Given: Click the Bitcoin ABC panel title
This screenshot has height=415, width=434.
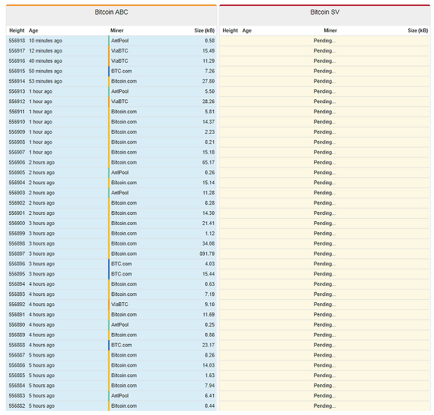Looking at the screenshot, I should tap(112, 12).
